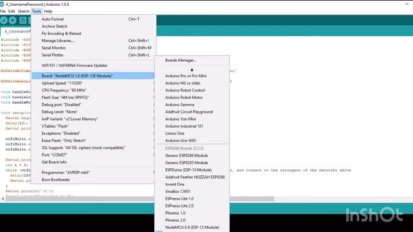Viewport: 413px width, 232px height.
Task: Select Generic ESP8285 Module board
Action: [192, 162]
